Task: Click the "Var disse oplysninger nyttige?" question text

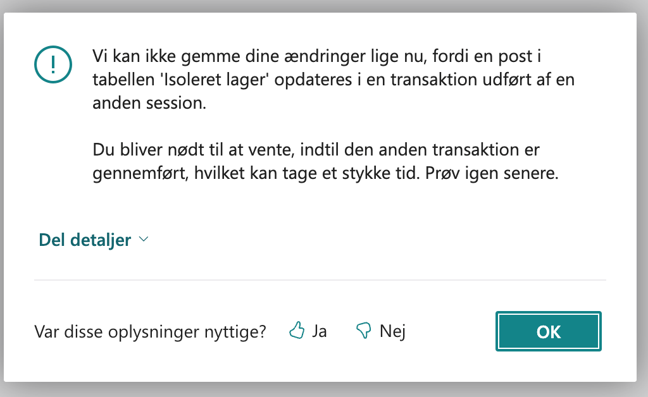Action: coord(150,331)
